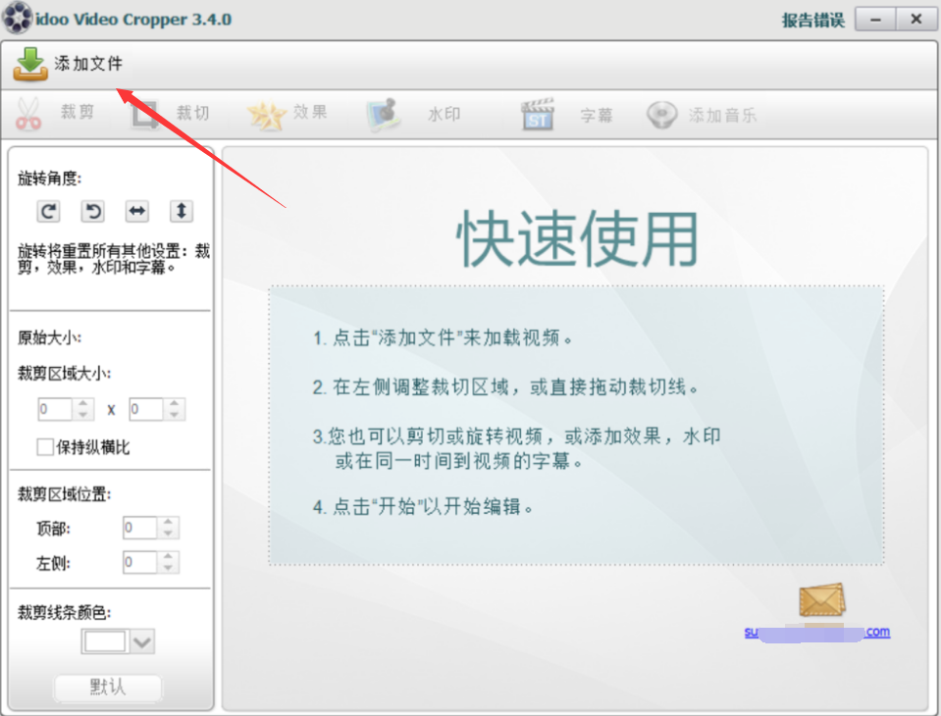Image resolution: width=941 pixels, height=716 pixels.
Task: Rotate video clockwise with the rotate-right icon
Action: (49, 211)
